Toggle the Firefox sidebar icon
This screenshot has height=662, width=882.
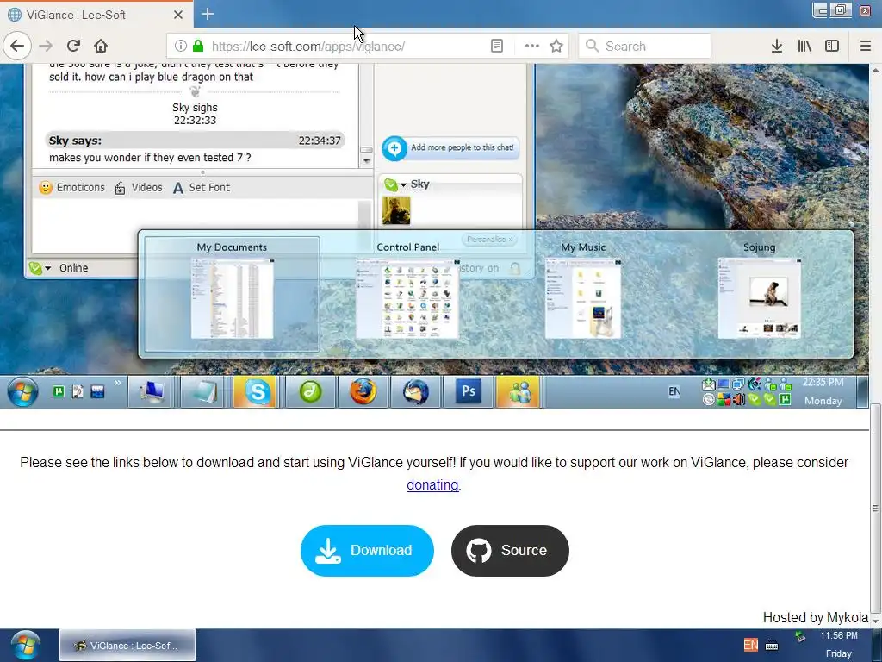(x=832, y=47)
